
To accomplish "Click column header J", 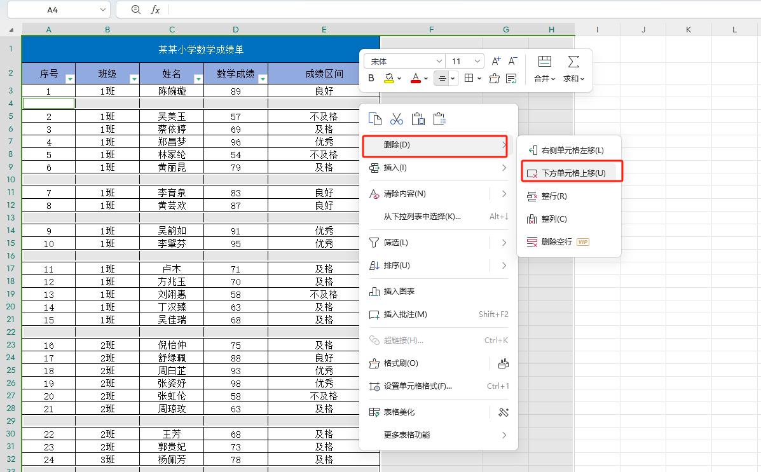I will (x=643, y=30).
